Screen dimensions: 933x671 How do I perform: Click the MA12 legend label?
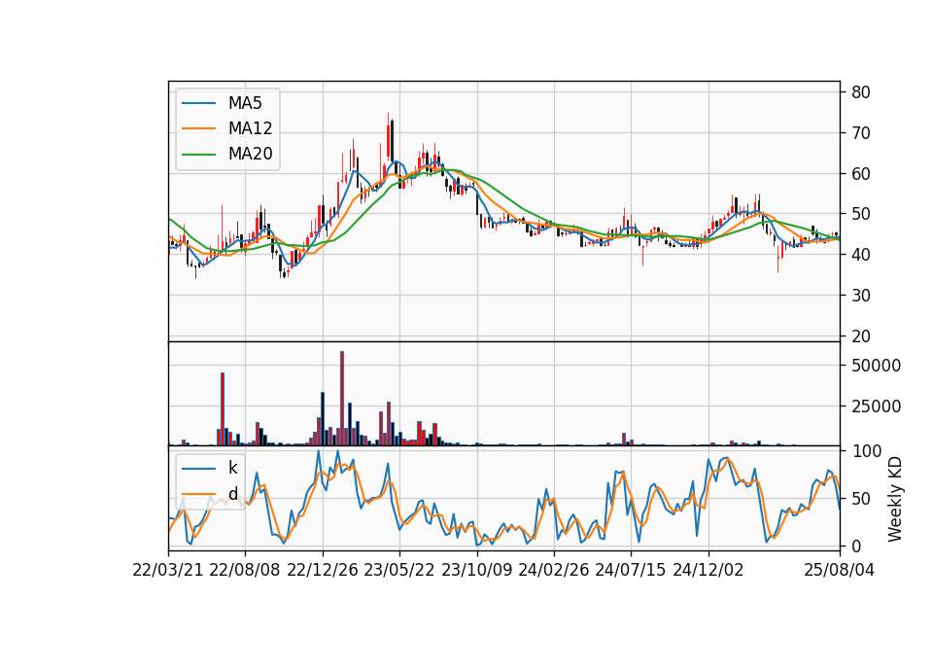(250, 128)
